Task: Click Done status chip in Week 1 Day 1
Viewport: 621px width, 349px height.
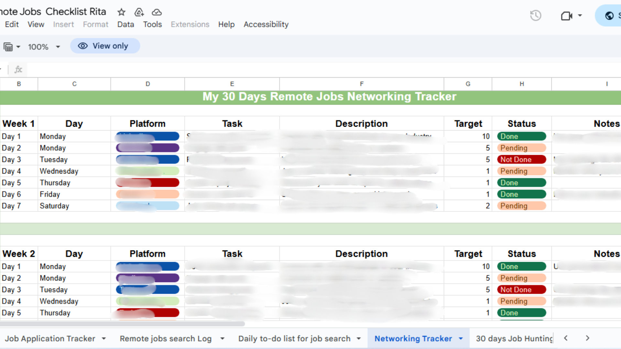Action: pyautogui.click(x=521, y=136)
